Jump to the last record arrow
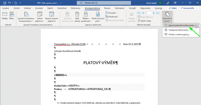Viewport: 201px width, 105px height. point(158,13)
